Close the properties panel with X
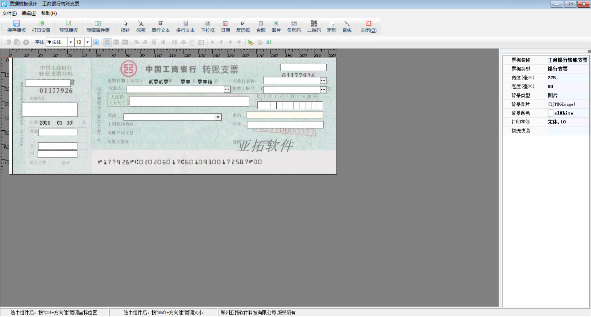The height and width of the screenshot is (317, 591). coord(589,51)
